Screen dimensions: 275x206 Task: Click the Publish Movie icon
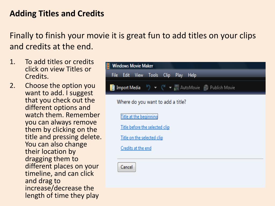pos(206,87)
